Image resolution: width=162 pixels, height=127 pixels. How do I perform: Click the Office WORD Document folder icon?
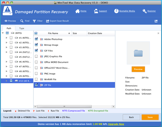point(42,62)
